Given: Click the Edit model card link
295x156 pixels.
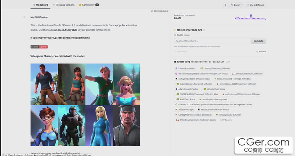Looking at the screenshot, I should pyautogui.click(x=160, y=11).
